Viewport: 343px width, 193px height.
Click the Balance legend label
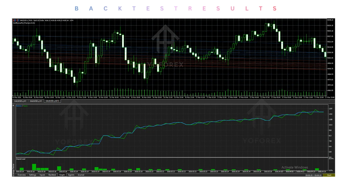pyautogui.click(x=19, y=106)
